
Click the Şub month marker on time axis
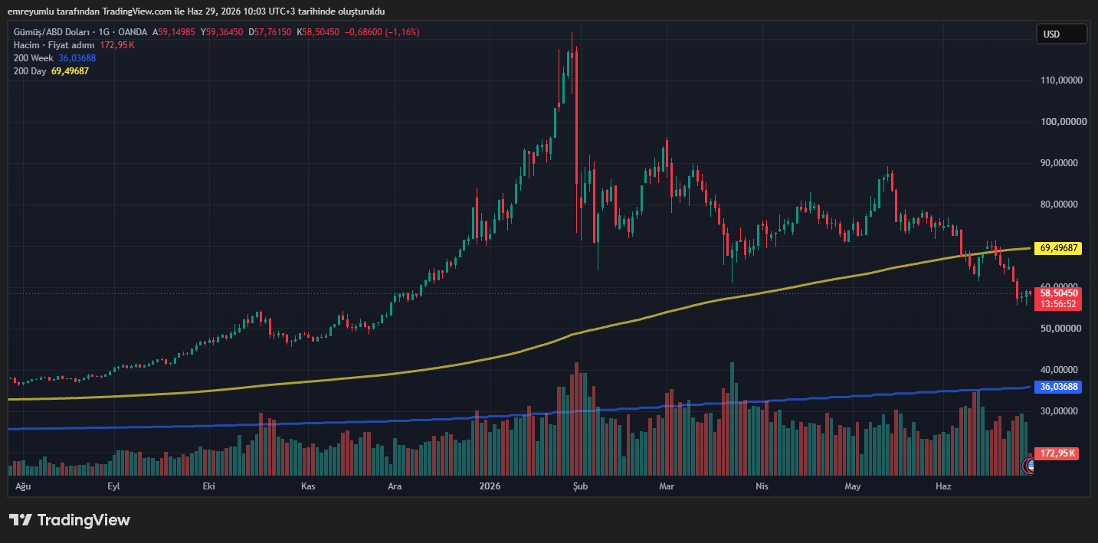580,486
